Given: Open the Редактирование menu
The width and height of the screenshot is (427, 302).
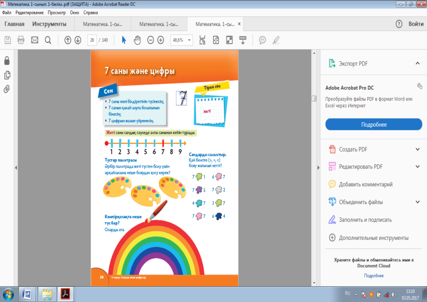Looking at the screenshot, I should [30, 12].
